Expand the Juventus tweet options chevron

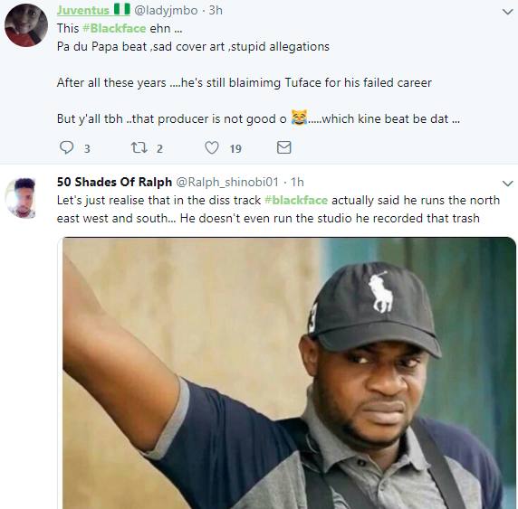pos(507,12)
